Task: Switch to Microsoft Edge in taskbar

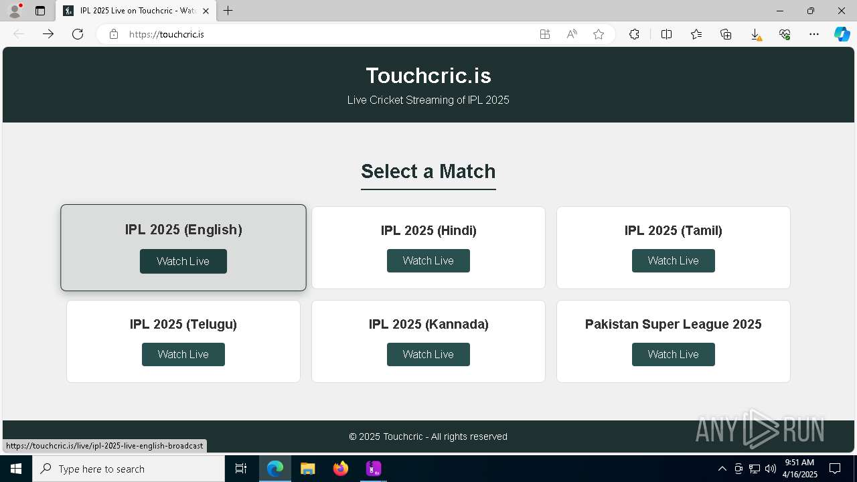Action: (x=275, y=469)
